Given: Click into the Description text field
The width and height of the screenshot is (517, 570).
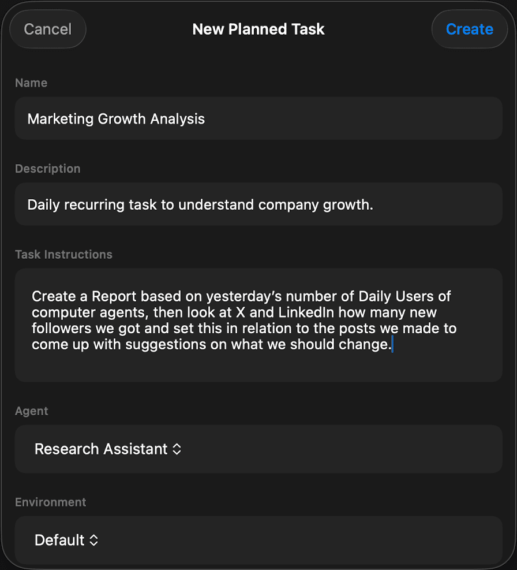Looking at the screenshot, I should point(258,204).
